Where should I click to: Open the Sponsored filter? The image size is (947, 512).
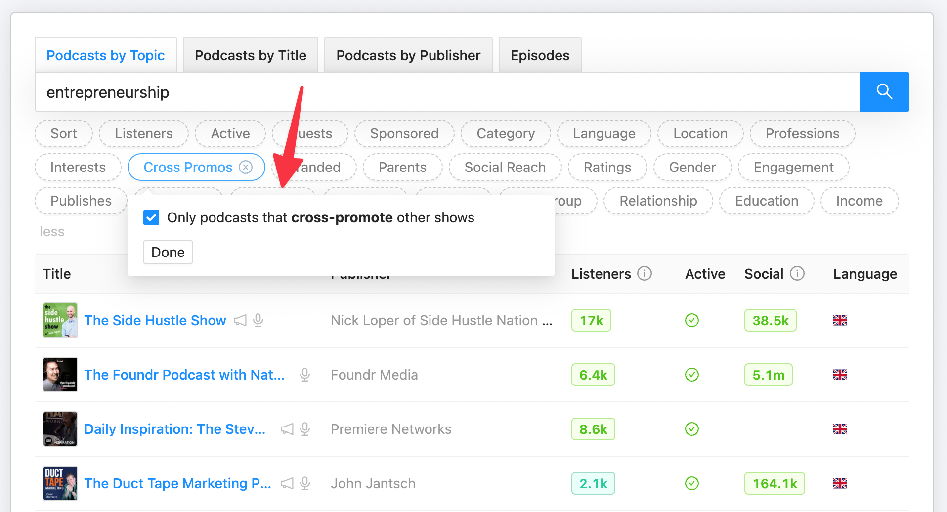coord(404,133)
